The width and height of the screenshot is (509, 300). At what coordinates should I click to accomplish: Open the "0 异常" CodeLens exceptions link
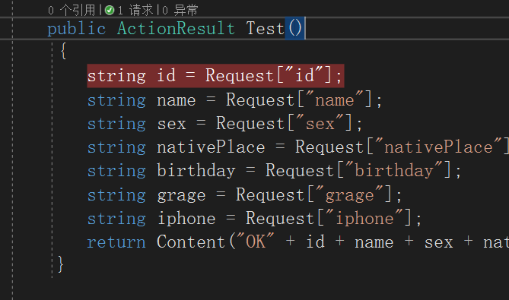pos(180,11)
